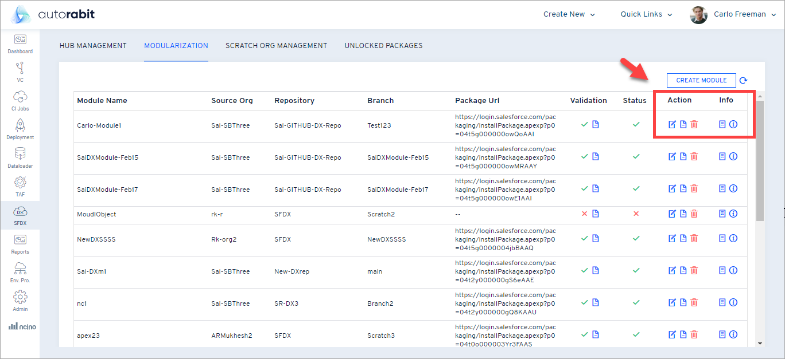The width and height of the screenshot is (785, 359).
Task: Switch to the Hub Management tab
Action: click(x=93, y=46)
